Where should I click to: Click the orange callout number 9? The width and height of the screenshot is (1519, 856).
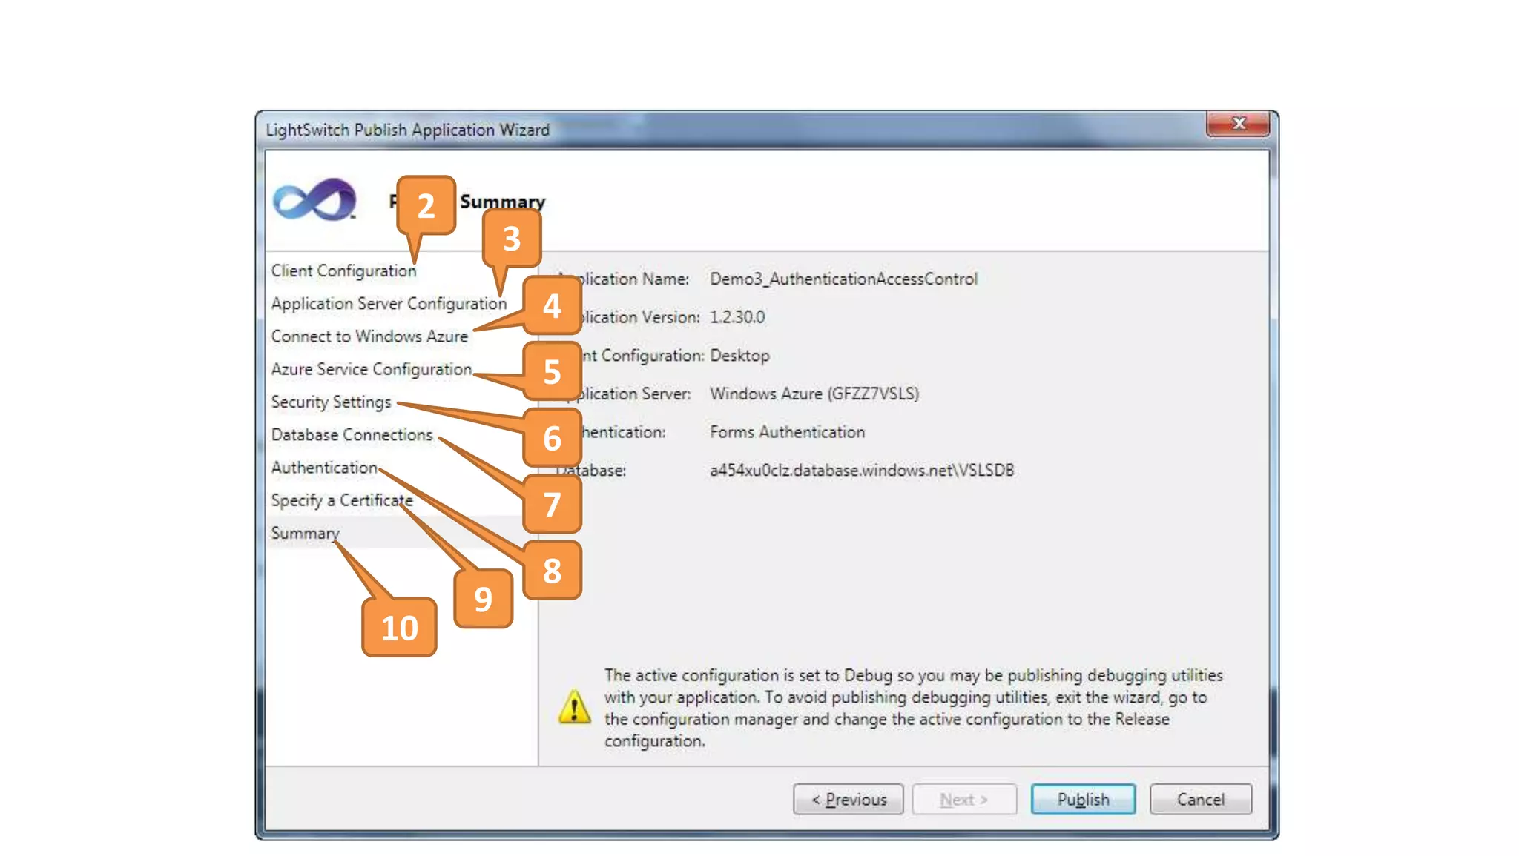[x=483, y=599]
